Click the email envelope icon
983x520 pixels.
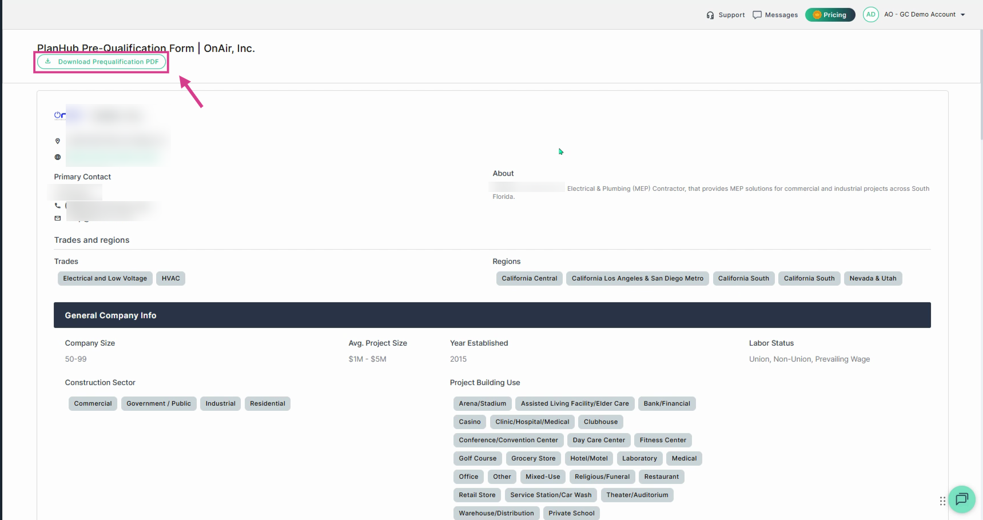[58, 218]
